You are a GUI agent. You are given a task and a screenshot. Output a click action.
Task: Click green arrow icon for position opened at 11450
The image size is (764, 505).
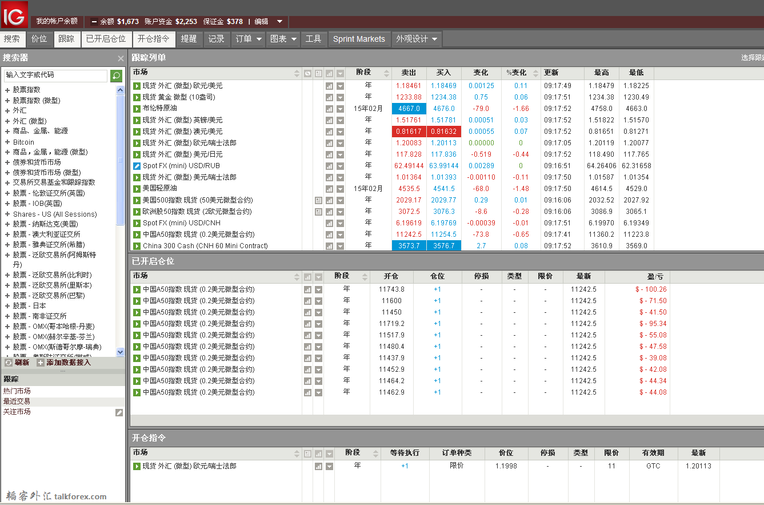point(137,312)
